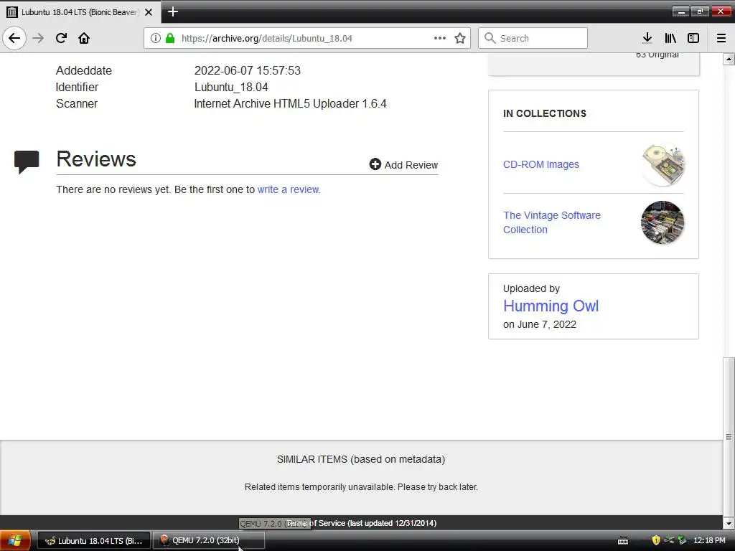Open the CD-ROM Images collection link
The width and height of the screenshot is (735, 551).
click(541, 164)
